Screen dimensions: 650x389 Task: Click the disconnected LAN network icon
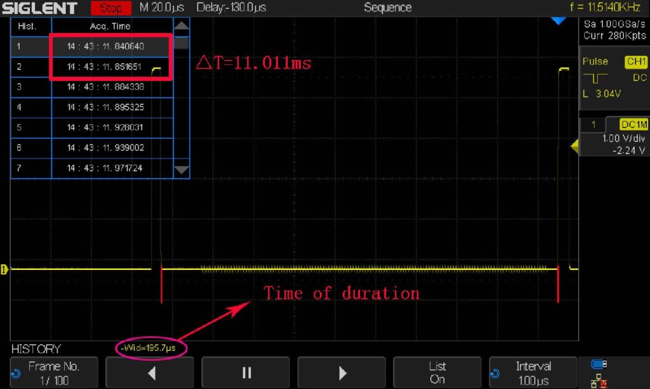[x=600, y=380]
